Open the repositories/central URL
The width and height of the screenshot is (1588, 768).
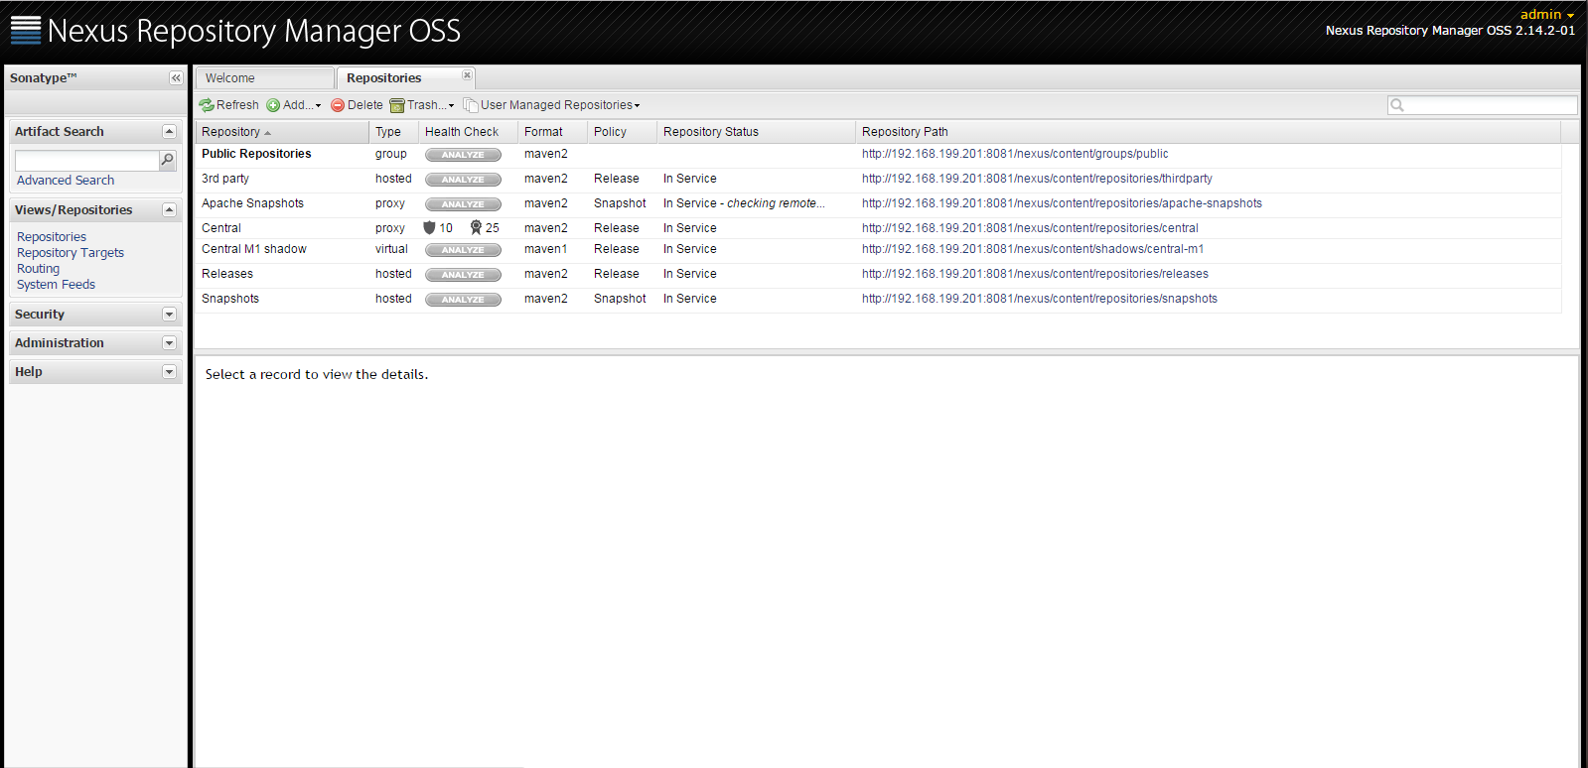click(x=1030, y=228)
